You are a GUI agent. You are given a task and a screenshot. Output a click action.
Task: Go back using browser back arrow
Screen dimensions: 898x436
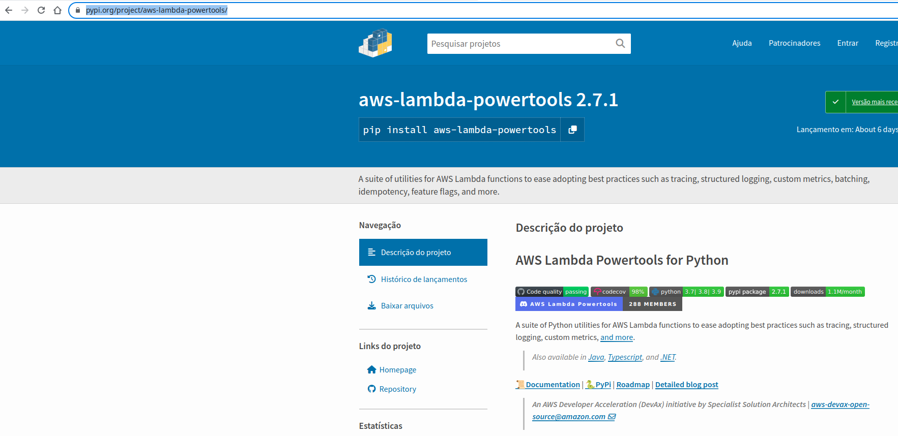9,10
